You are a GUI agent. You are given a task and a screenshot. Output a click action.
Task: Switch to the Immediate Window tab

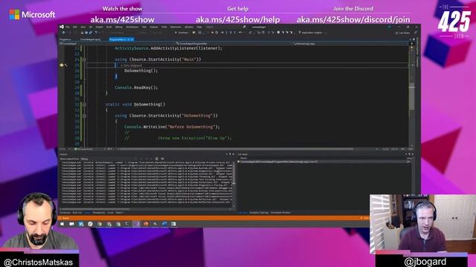point(280,213)
